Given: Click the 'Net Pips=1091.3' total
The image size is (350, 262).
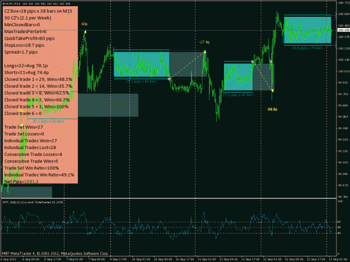Looking at the screenshot, I should pos(21,182).
